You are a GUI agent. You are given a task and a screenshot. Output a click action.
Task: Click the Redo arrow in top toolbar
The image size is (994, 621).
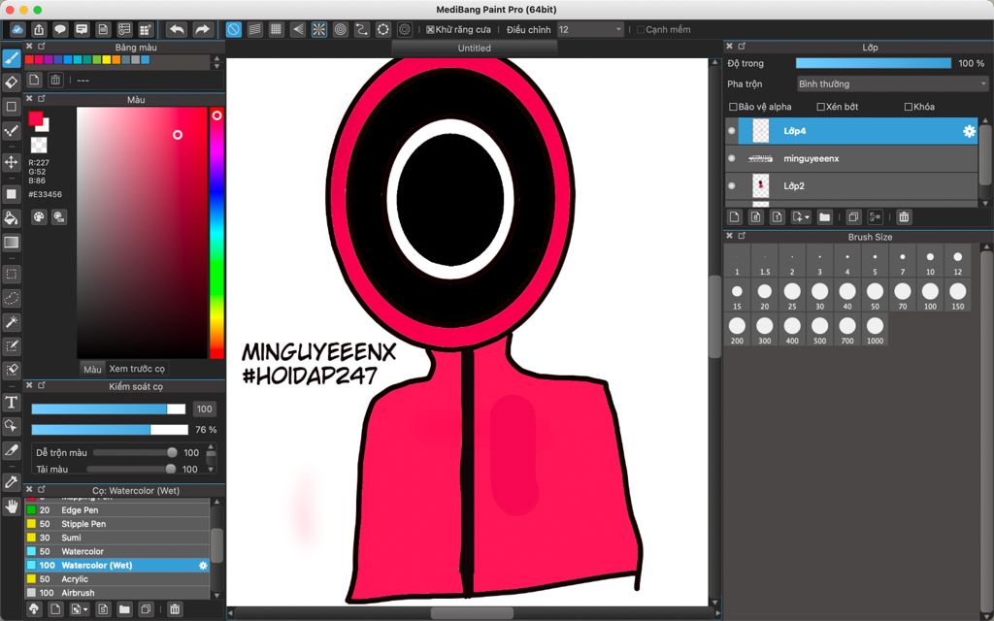coord(202,29)
